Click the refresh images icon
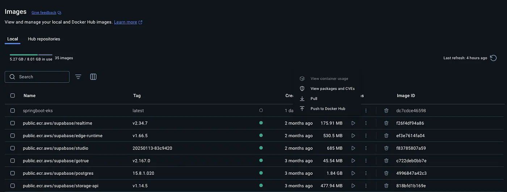Screen dimensions: 507x192 493,58
